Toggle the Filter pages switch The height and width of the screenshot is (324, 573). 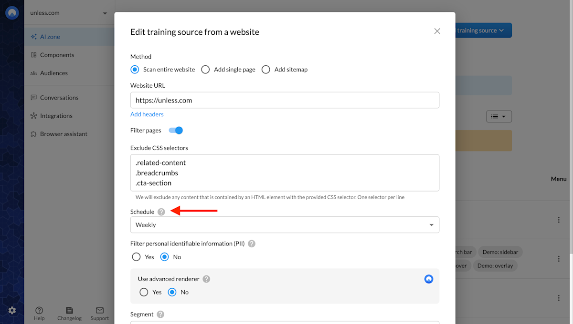176,130
